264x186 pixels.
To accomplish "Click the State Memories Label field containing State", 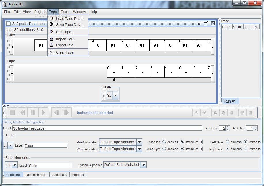I will tap(50, 166).
